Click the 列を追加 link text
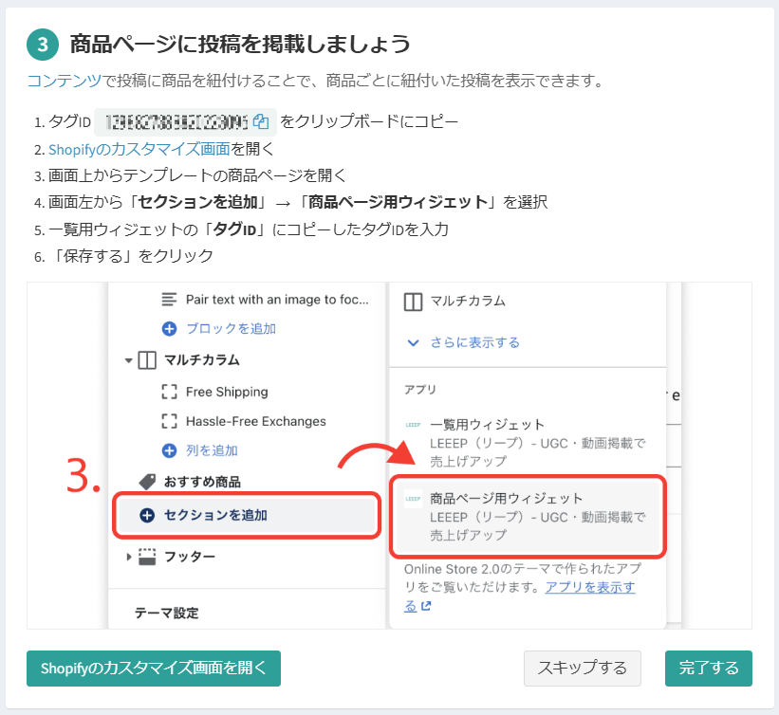This screenshot has height=715, width=779. (213, 450)
